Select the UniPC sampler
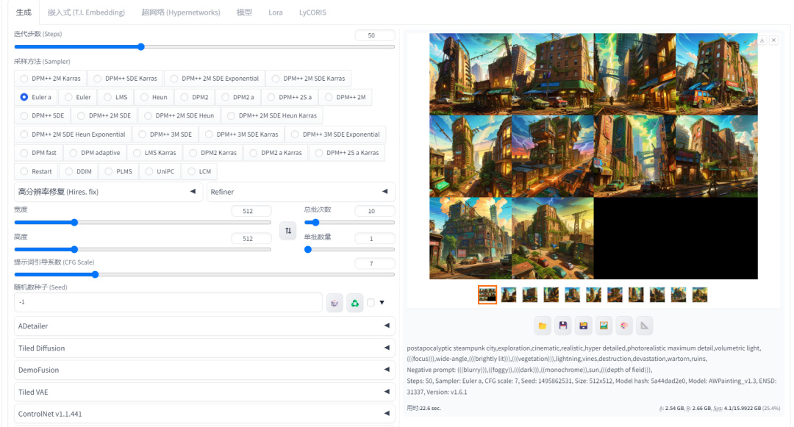The width and height of the screenshot is (794, 427). tap(160, 171)
